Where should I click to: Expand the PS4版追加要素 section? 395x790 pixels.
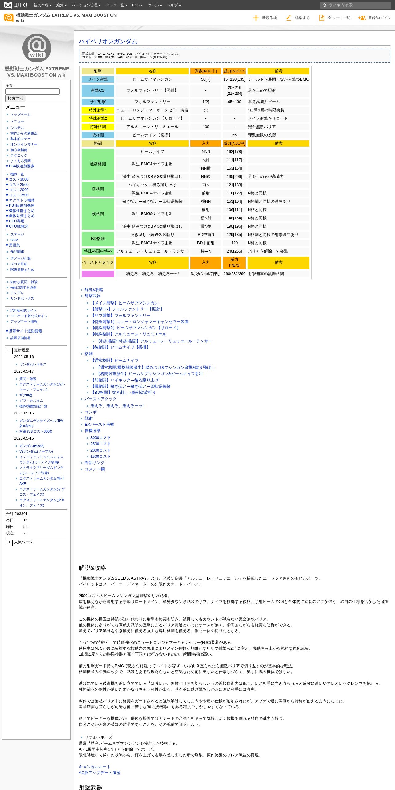[20, 166]
